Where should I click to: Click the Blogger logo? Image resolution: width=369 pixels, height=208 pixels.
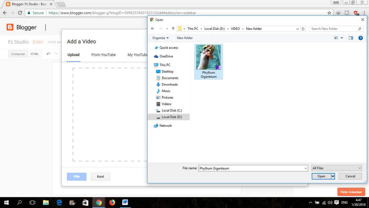22,27
